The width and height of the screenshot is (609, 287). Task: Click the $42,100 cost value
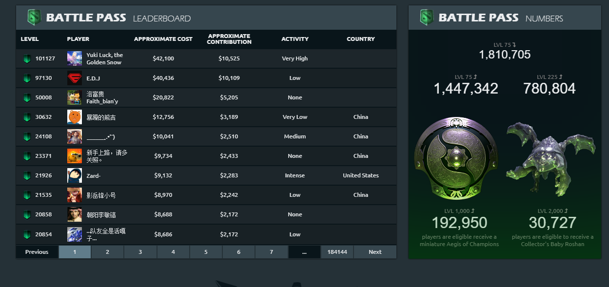(x=163, y=58)
